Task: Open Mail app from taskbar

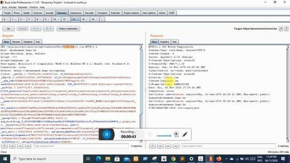Action: tap(127, 159)
